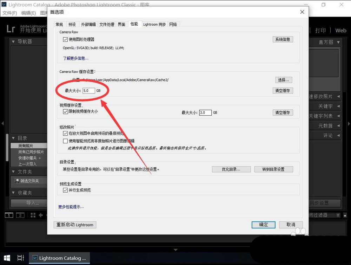Select 所有已同步照片 in catalog
Image resolution: width=351 pixels, height=265 pixels.
(x=29, y=152)
